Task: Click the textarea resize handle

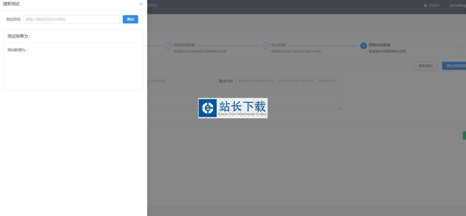Action: click(339, 109)
